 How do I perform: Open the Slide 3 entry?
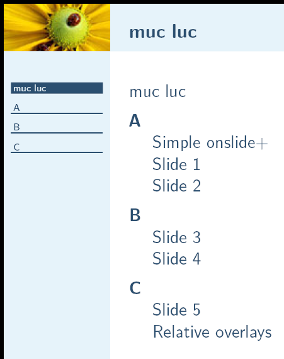pyautogui.click(x=177, y=237)
